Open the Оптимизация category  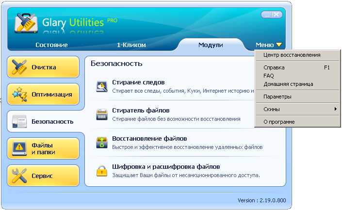click(43, 94)
